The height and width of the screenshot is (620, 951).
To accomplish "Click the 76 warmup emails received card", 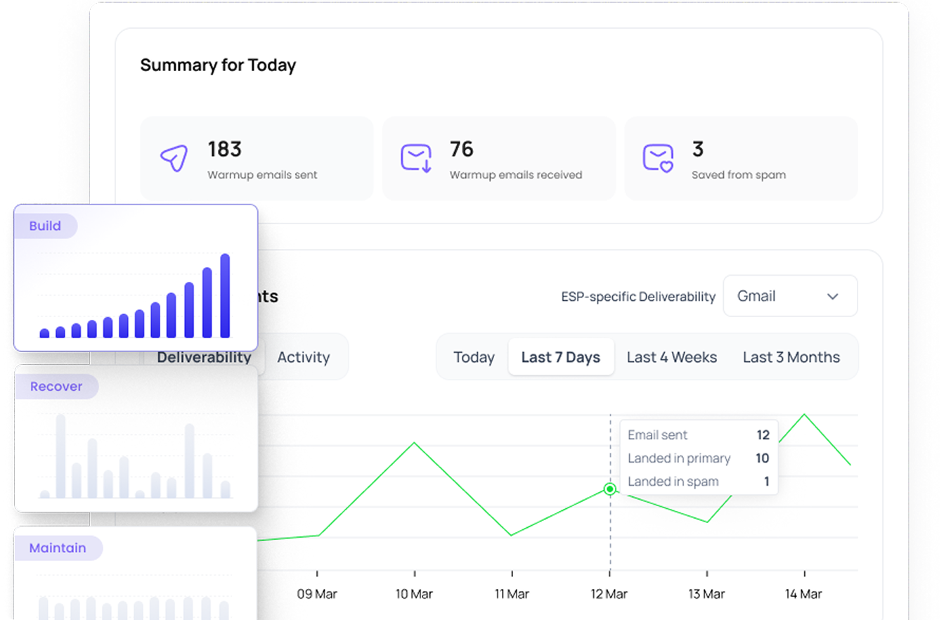I will (x=498, y=158).
